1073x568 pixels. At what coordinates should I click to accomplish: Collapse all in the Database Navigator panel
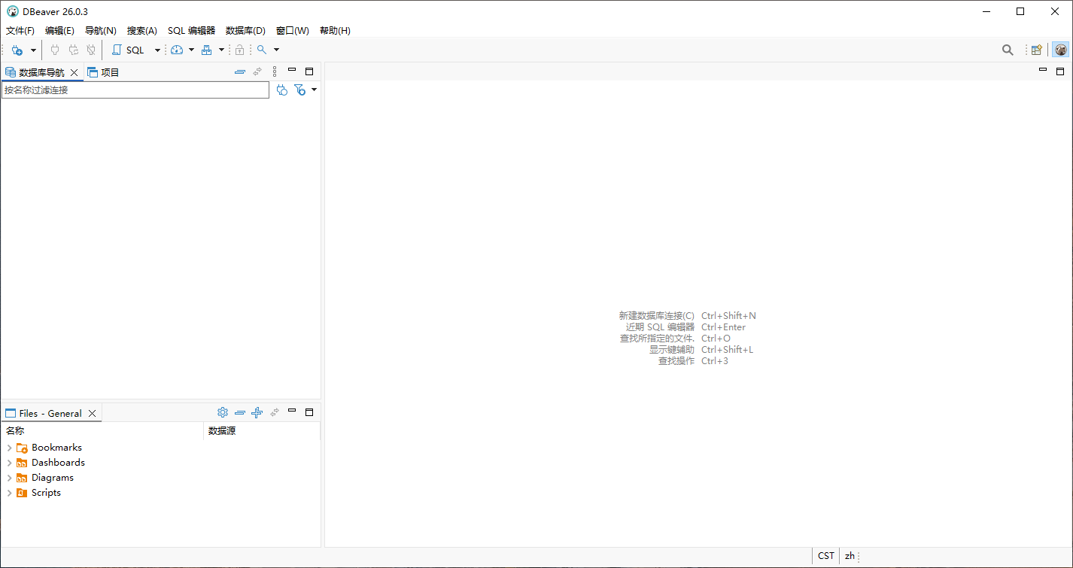tap(240, 72)
